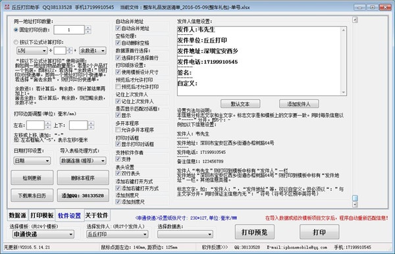The height and width of the screenshot is (254, 395).
Task: Click main panel scrollbar down arrow
Action: click(355, 205)
